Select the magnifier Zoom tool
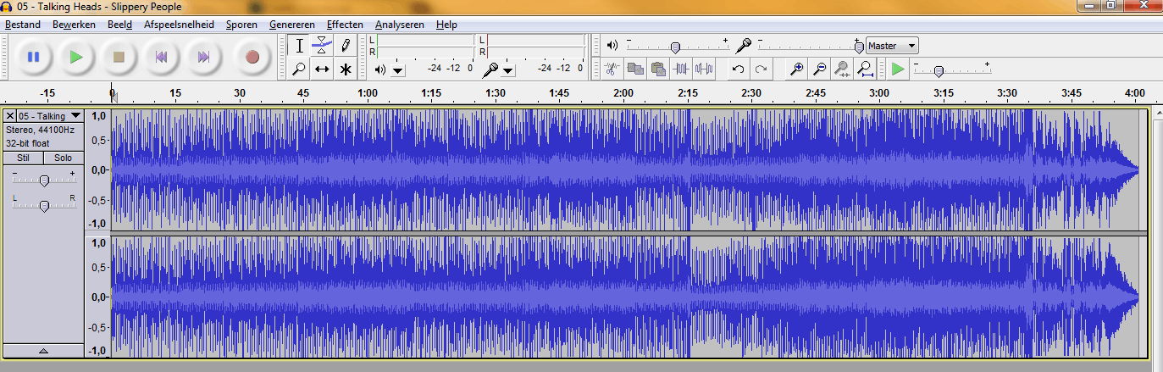 pyautogui.click(x=299, y=69)
